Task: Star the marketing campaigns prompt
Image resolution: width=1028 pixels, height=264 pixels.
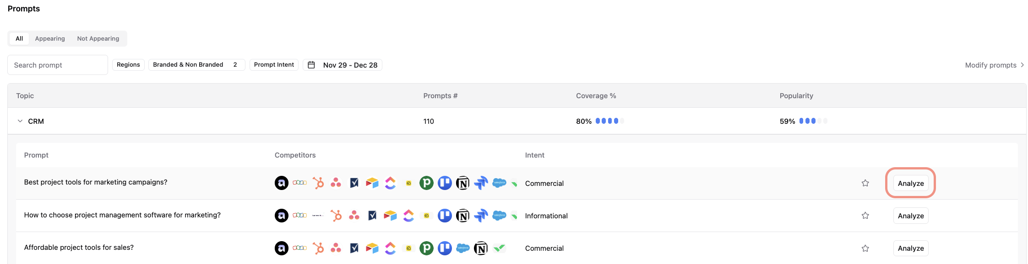Action: [865, 183]
